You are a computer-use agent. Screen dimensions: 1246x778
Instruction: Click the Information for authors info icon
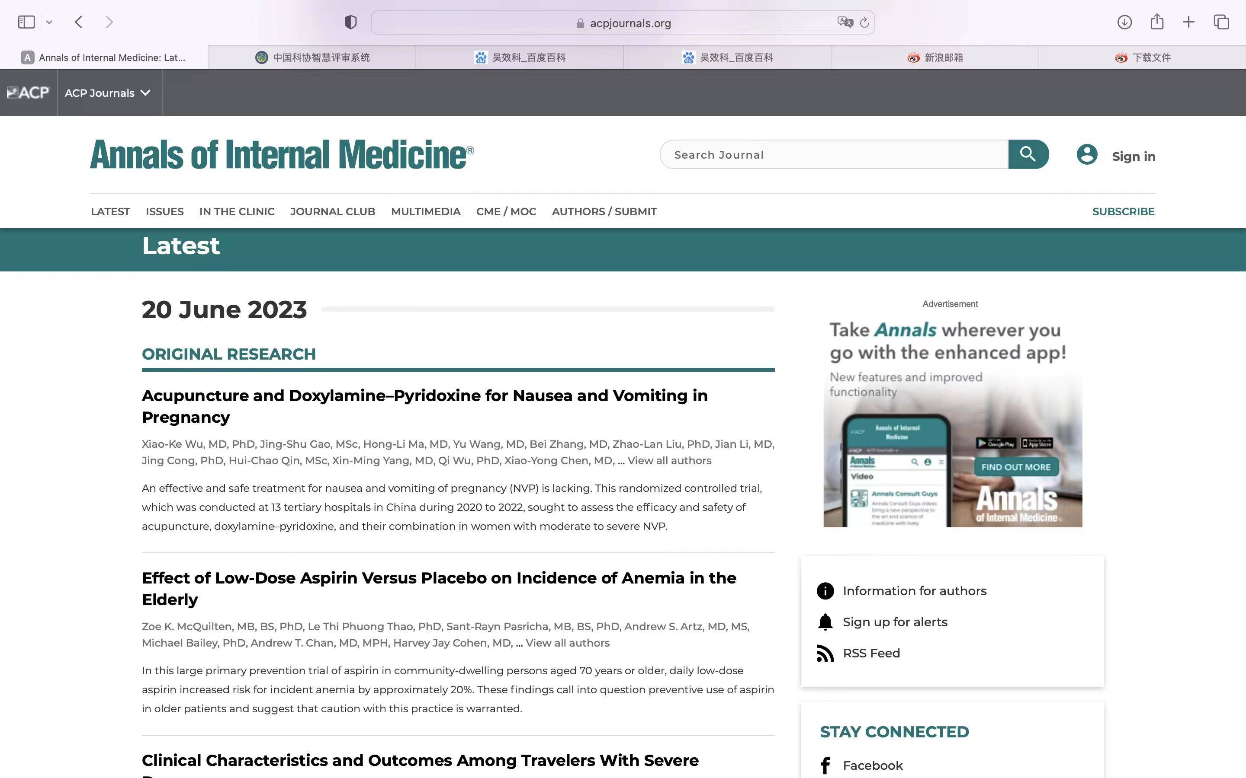pyautogui.click(x=825, y=591)
